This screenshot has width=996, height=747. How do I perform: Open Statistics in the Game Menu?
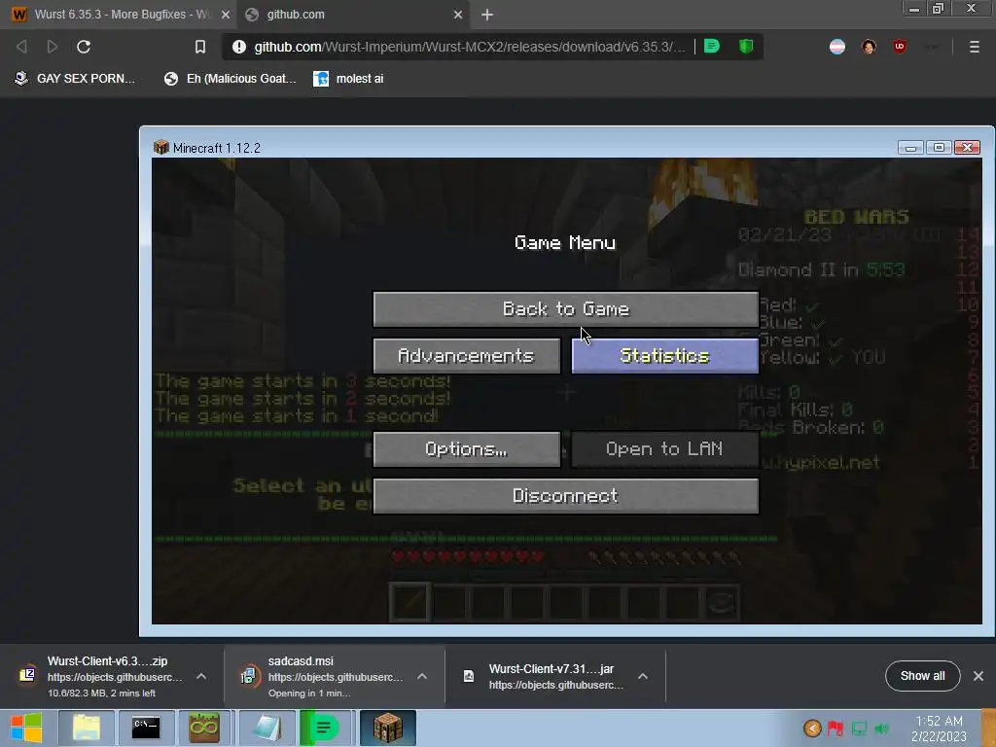664,356
